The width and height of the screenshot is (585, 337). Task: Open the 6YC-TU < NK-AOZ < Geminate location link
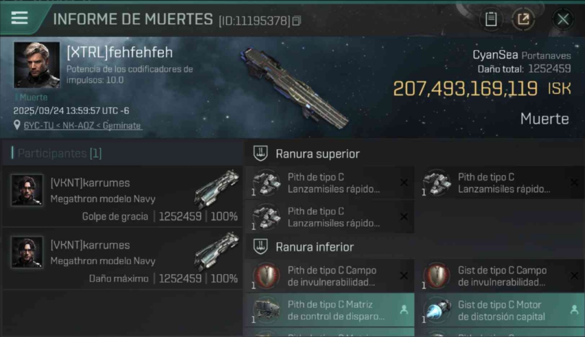click(82, 126)
